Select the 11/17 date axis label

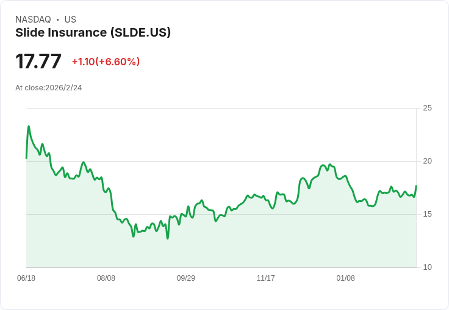(266, 278)
